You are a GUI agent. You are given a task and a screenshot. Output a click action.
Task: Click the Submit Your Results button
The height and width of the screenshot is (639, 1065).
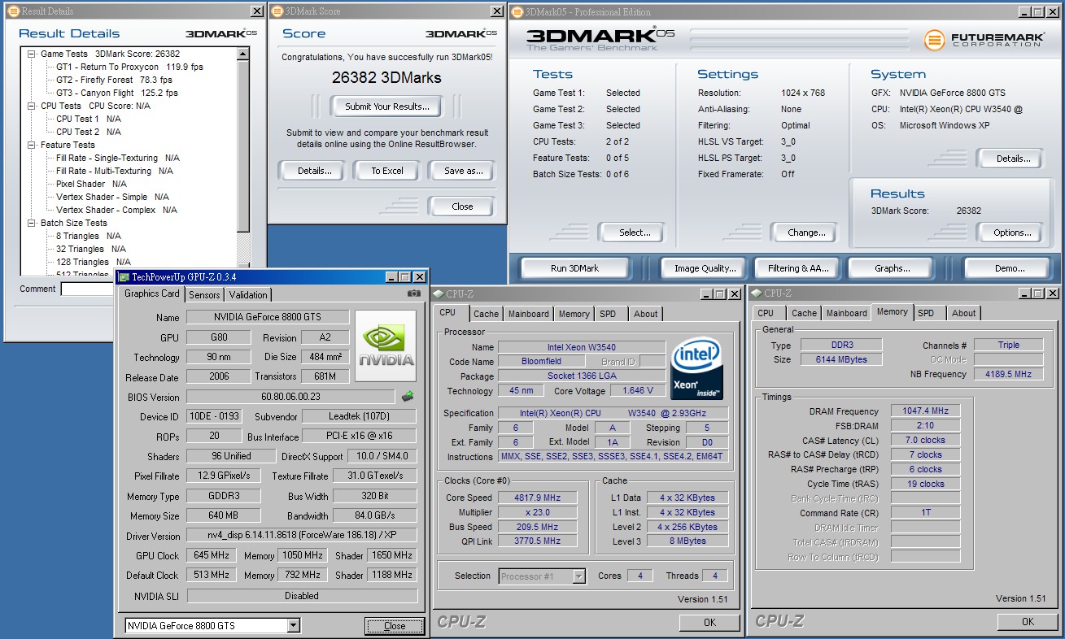[x=386, y=106]
